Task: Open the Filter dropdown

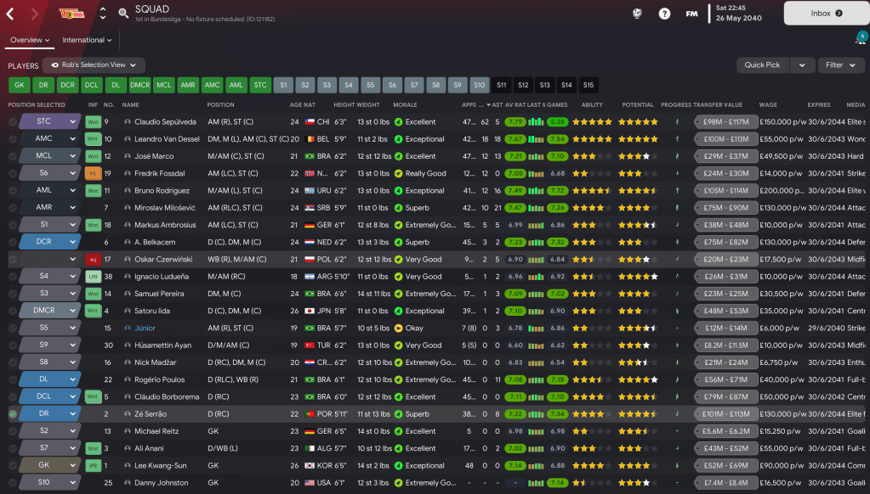Action: (840, 65)
